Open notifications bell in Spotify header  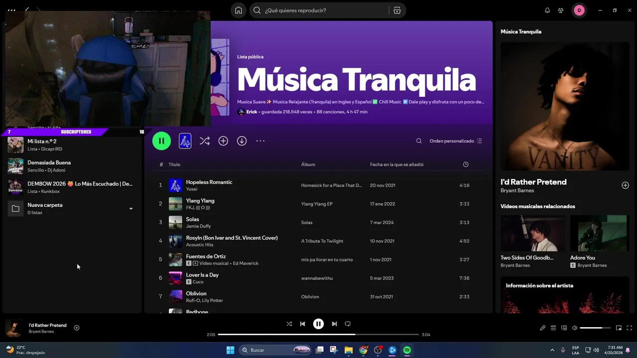(547, 10)
